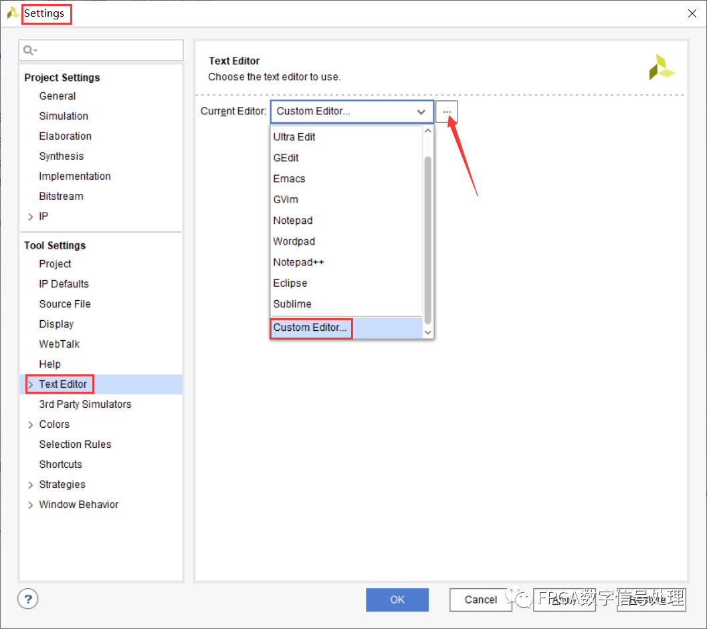This screenshot has height=629, width=707.
Task: Open 3rd Party Simulators settings
Action: 85,404
